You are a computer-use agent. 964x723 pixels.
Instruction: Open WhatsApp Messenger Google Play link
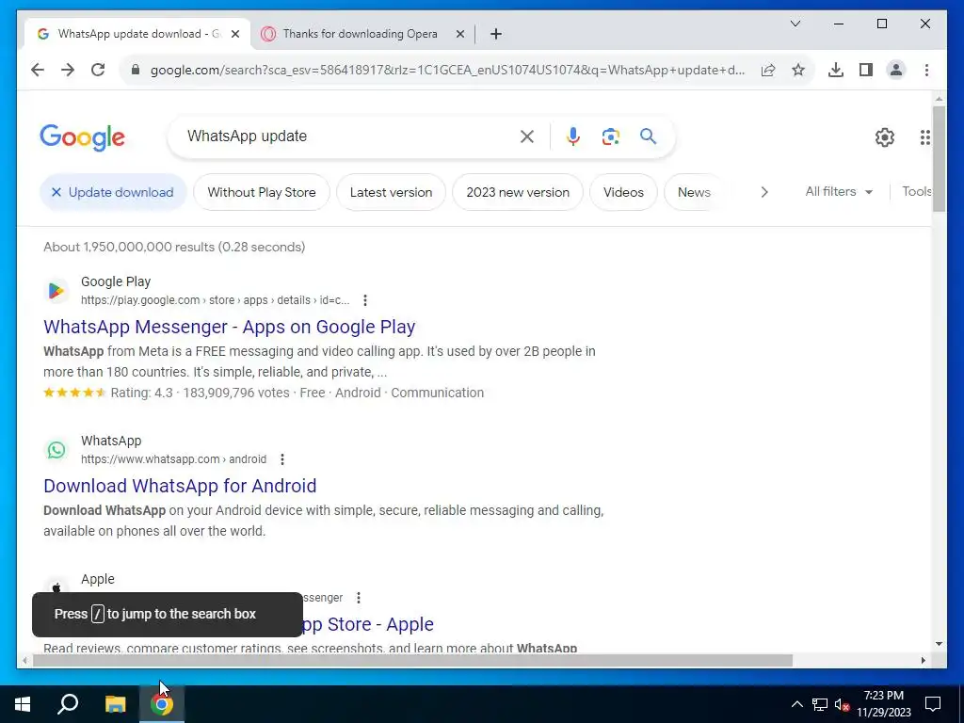tap(230, 327)
